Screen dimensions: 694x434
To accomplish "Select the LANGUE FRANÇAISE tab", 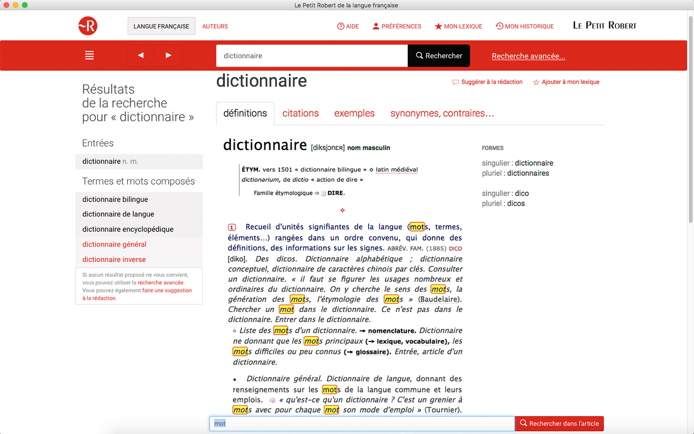I will (x=161, y=26).
